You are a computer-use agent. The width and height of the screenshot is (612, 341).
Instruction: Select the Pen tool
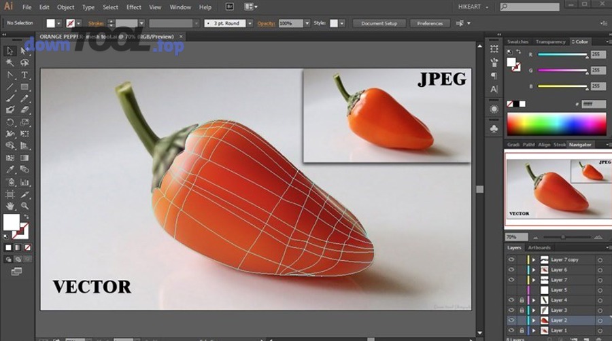pyautogui.click(x=10, y=75)
